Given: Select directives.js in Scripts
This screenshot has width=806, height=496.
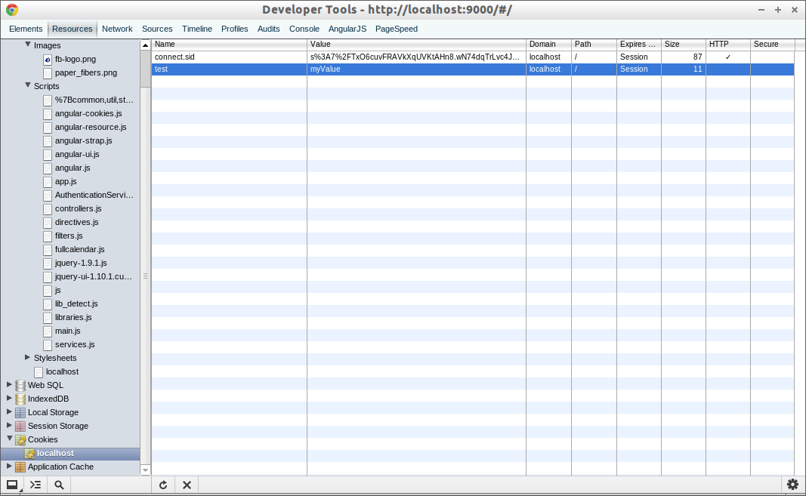Looking at the screenshot, I should coord(76,222).
